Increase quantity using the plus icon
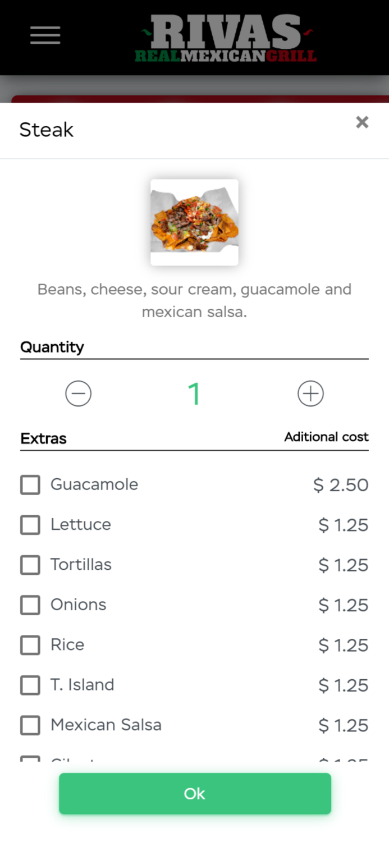The height and width of the screenshot is (842, 389). (310, 393)
